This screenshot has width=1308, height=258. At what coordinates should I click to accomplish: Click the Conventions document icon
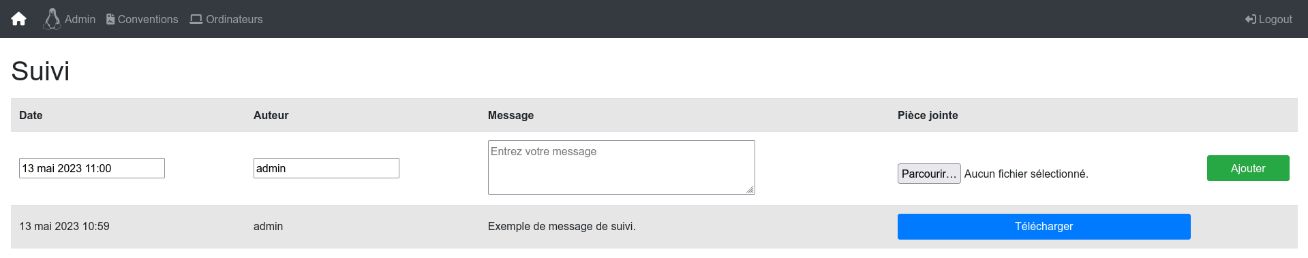(x=110, y=19)
